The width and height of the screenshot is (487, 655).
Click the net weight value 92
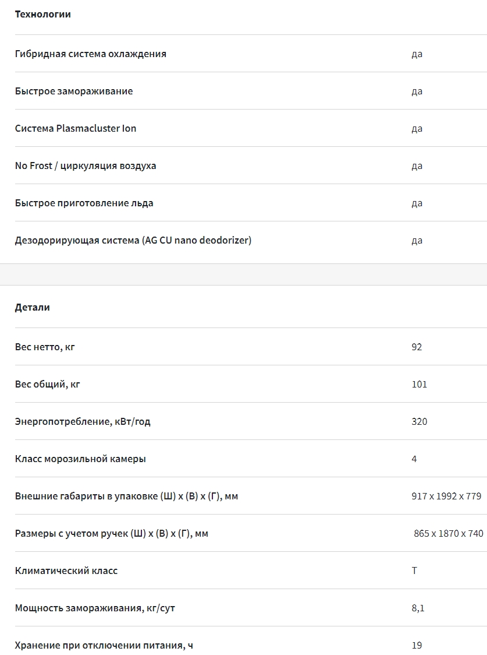417,347
